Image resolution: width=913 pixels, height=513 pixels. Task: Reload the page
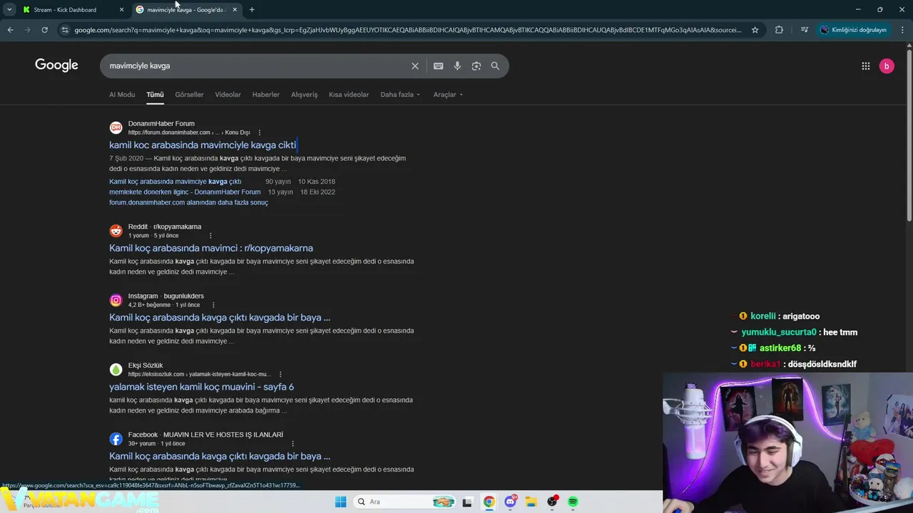tap(44, 30)
